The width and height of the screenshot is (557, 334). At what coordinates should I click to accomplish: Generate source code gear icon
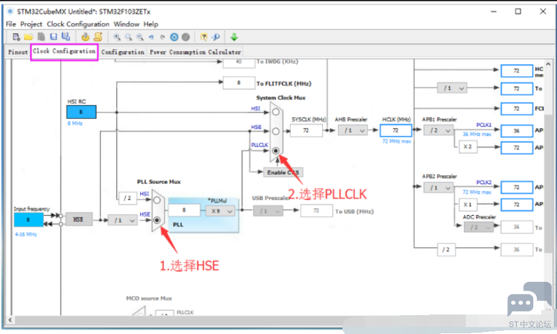coord(85,36)
